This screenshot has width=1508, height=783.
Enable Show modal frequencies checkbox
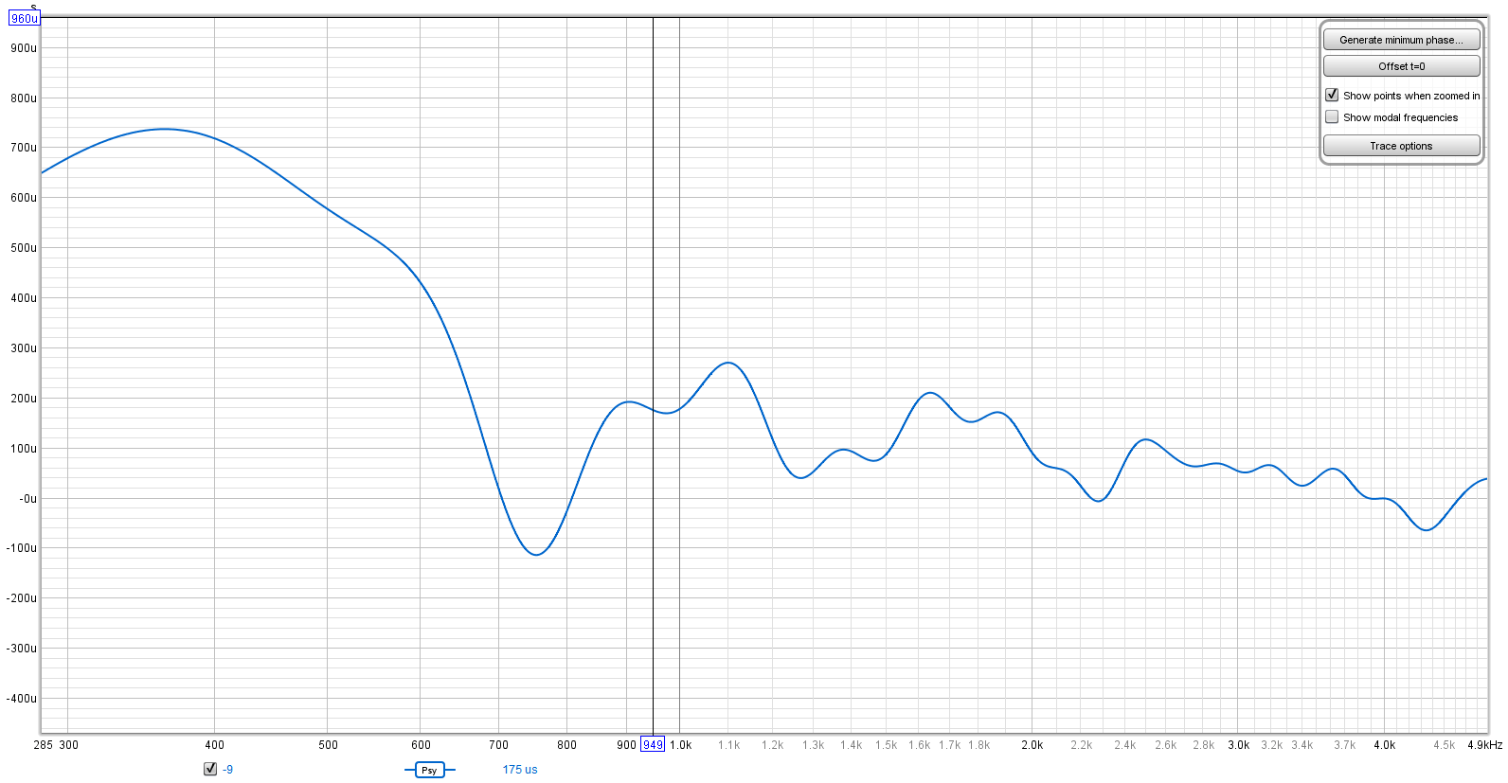pyautogui.click(x=1332, y=116)
